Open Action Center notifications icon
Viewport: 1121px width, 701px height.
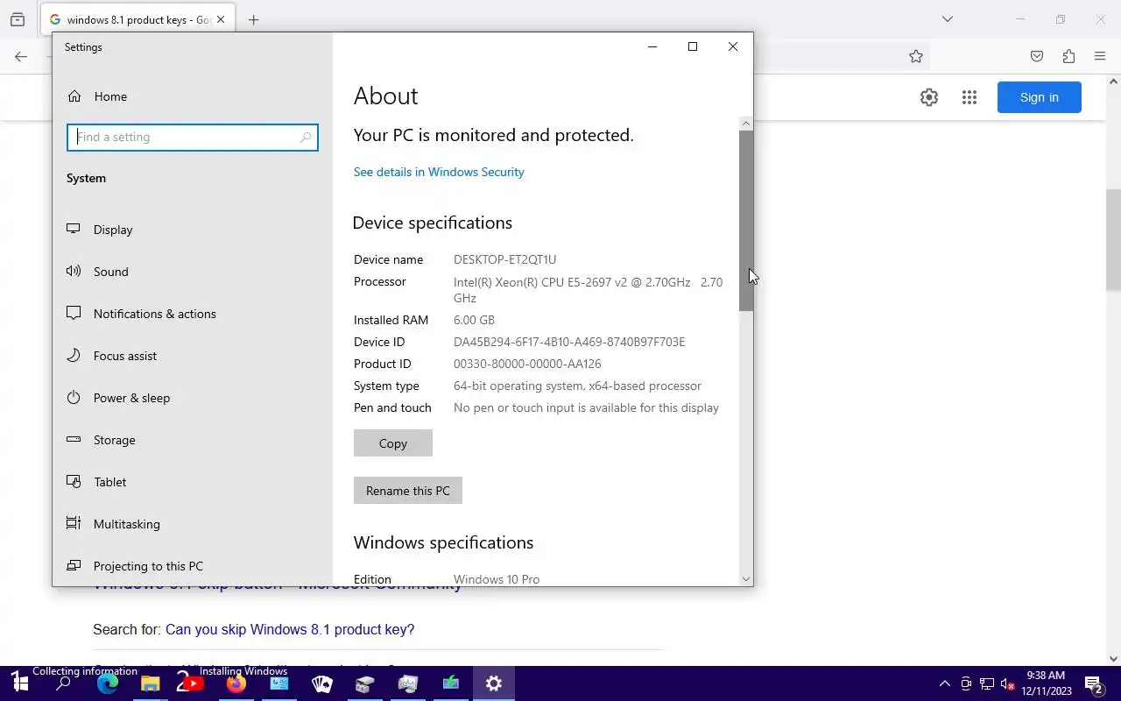(x=1094, y=683)
